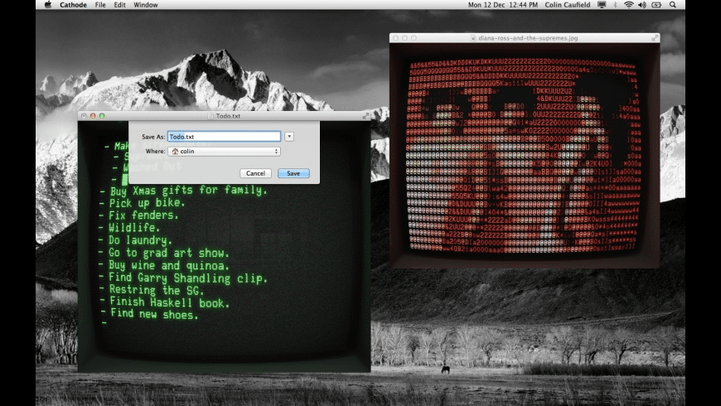
Task: Click the Save button
Action: point(293,173)
